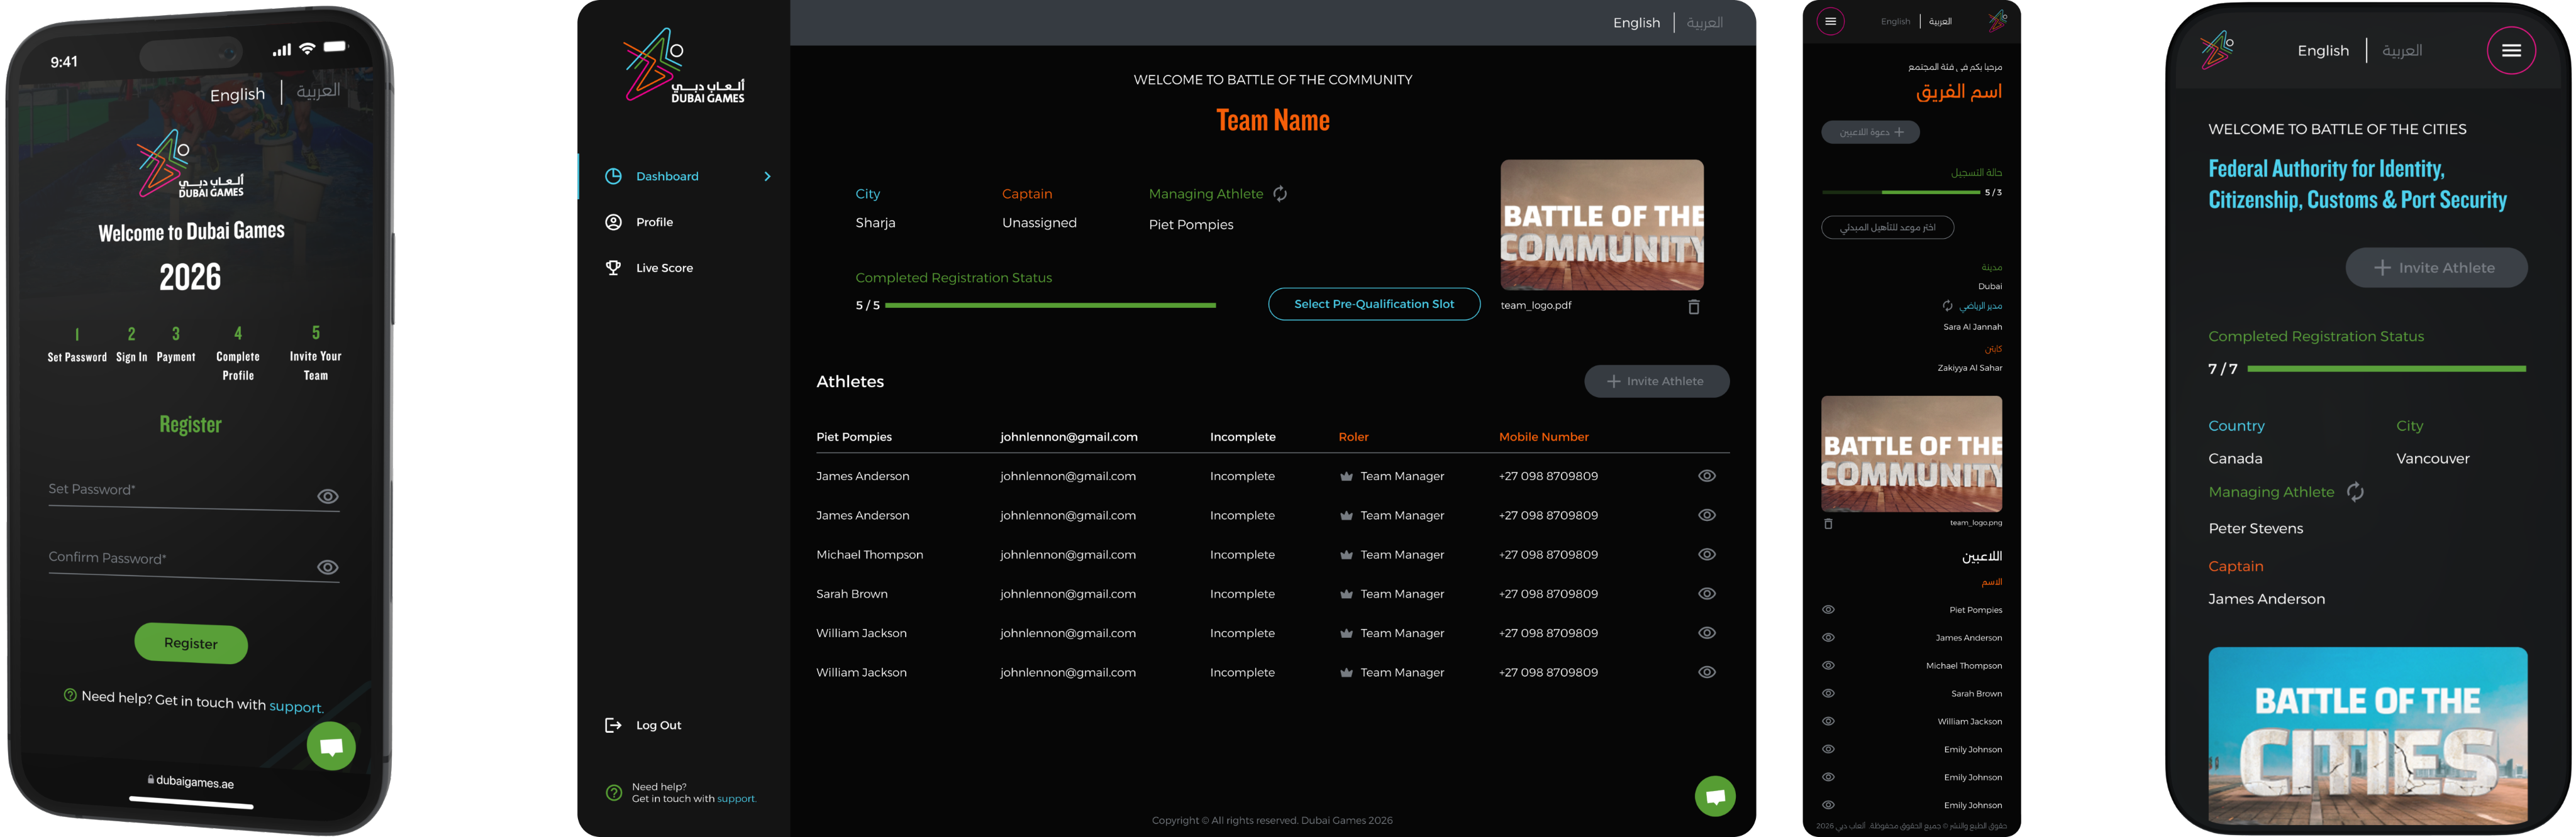Viewport: 2576px width, 837px height.
Task: Show password in the Confirm Password field
Action: pyautogui.click(x=328, y=567)
